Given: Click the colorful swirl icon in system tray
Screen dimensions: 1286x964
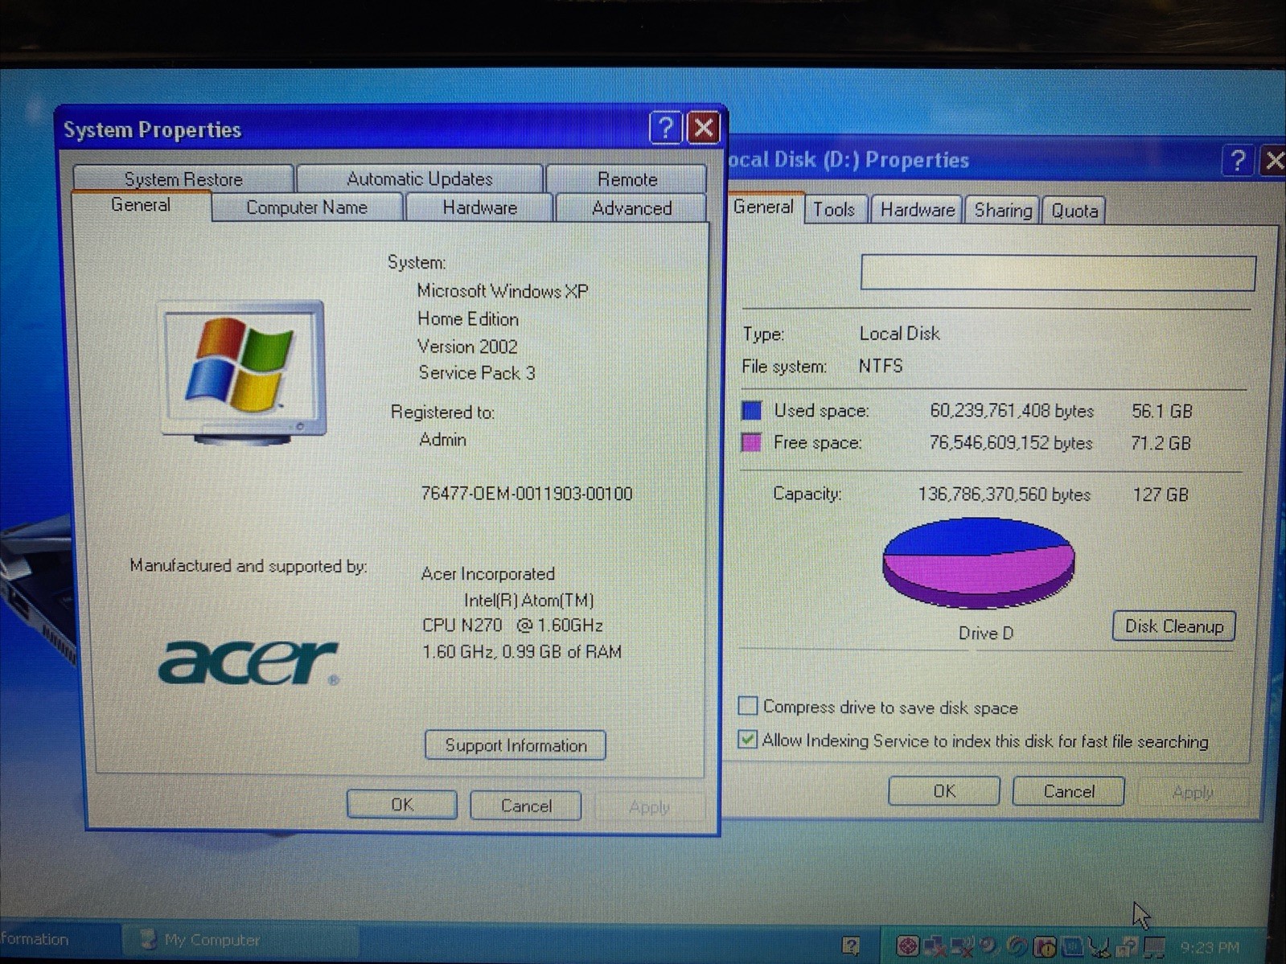Looking at the screenshot, I should click(x=1017, y=947).
